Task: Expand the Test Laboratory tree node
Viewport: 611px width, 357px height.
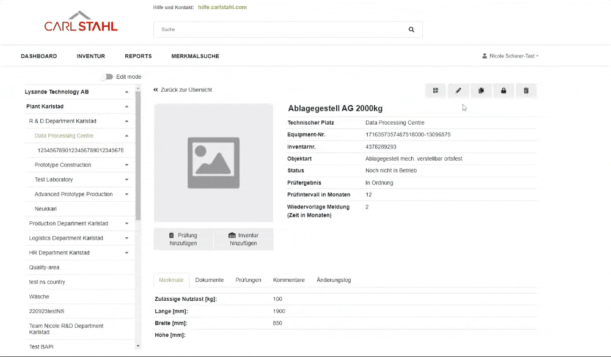Action: (126, 180)
